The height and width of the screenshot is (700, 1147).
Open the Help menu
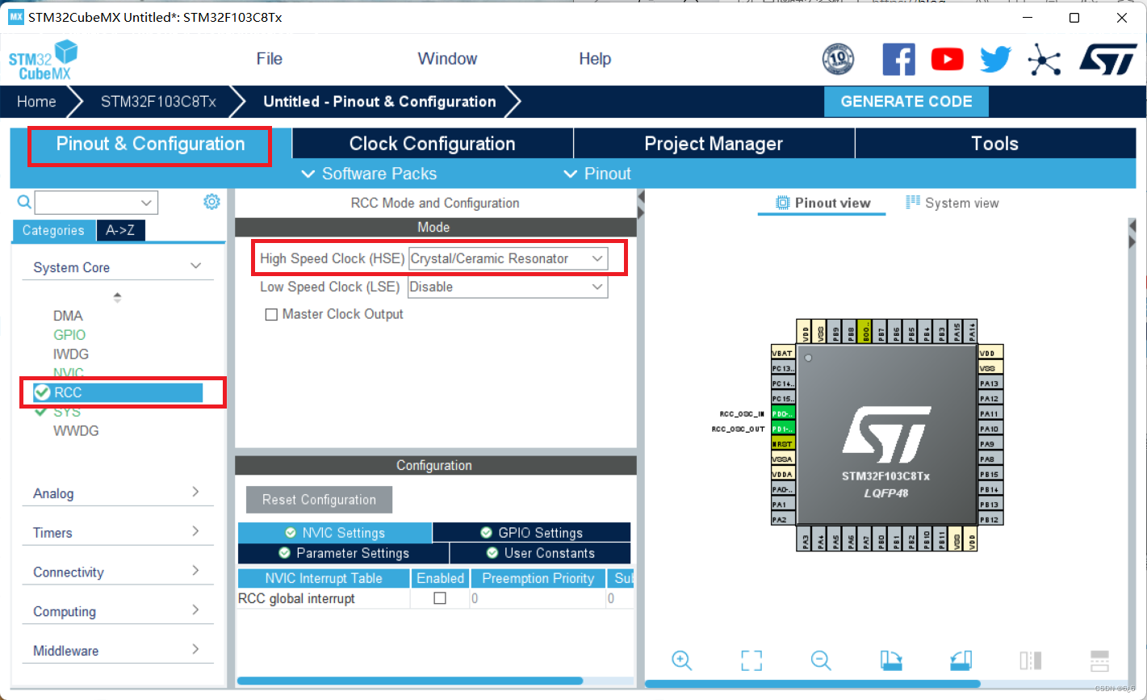point(595,59)
